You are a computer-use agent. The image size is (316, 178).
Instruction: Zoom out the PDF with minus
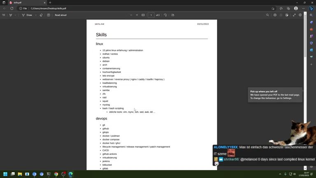click(x=131, y=15)
